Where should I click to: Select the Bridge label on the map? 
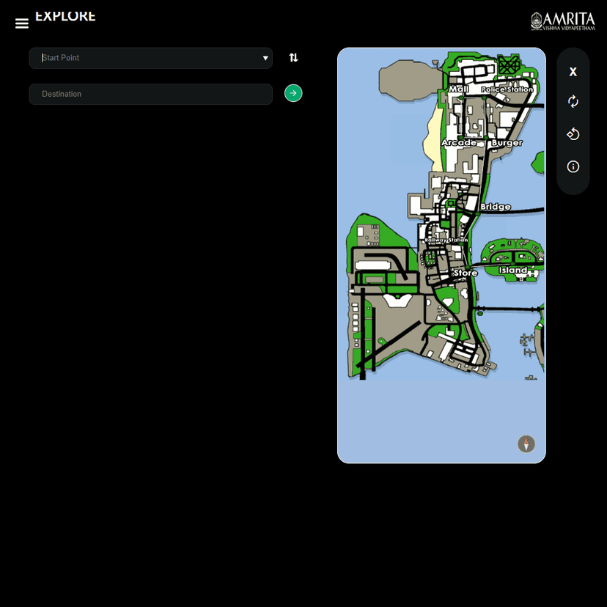click(495, 206)
